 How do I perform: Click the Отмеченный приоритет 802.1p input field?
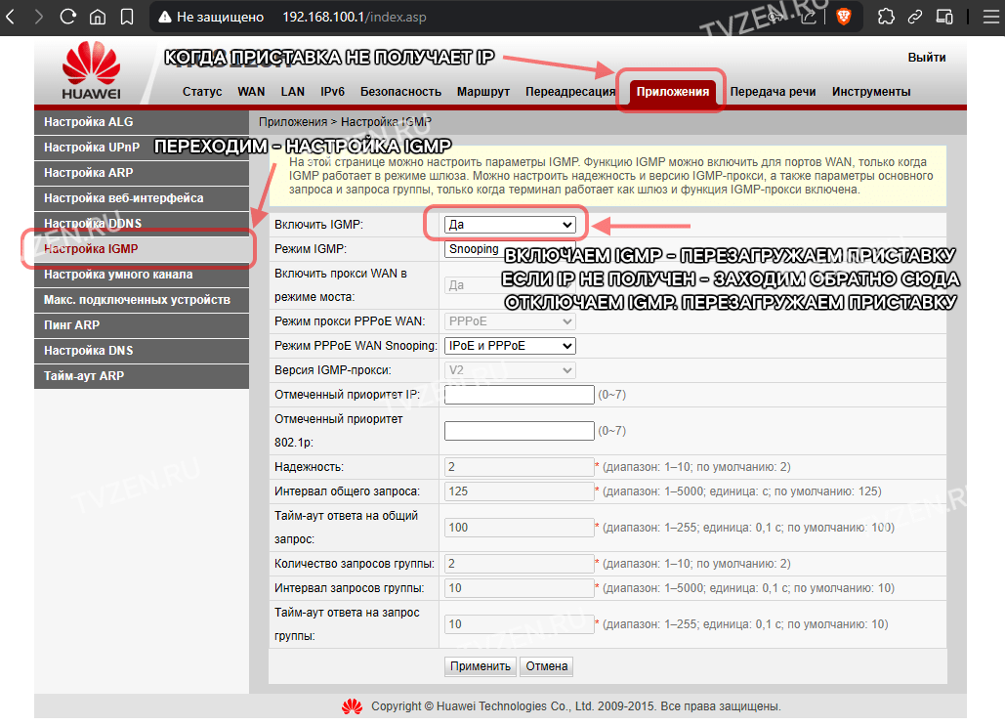[520, 431]
